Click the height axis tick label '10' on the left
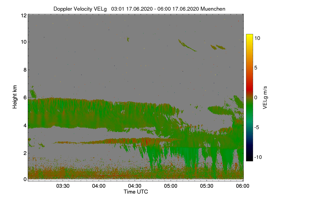 [x=23, y=42]
